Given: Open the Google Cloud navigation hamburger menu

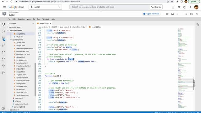Looking at the screenshot, I should (4, 7).
